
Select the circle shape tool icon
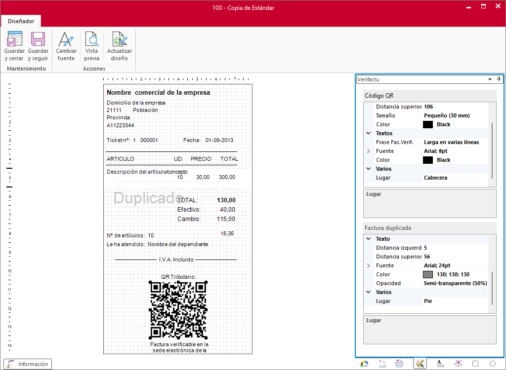click(x=493, y=364)
